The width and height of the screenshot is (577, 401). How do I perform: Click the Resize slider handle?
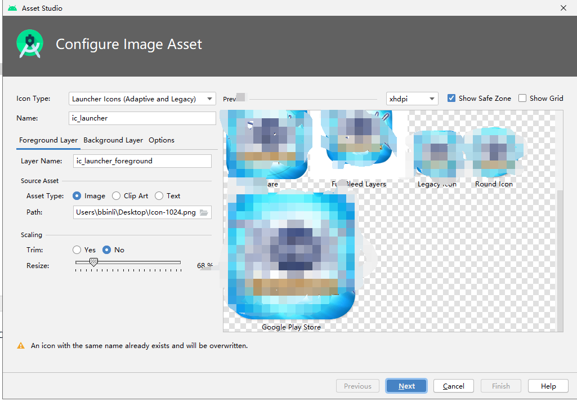click(93, 262)
